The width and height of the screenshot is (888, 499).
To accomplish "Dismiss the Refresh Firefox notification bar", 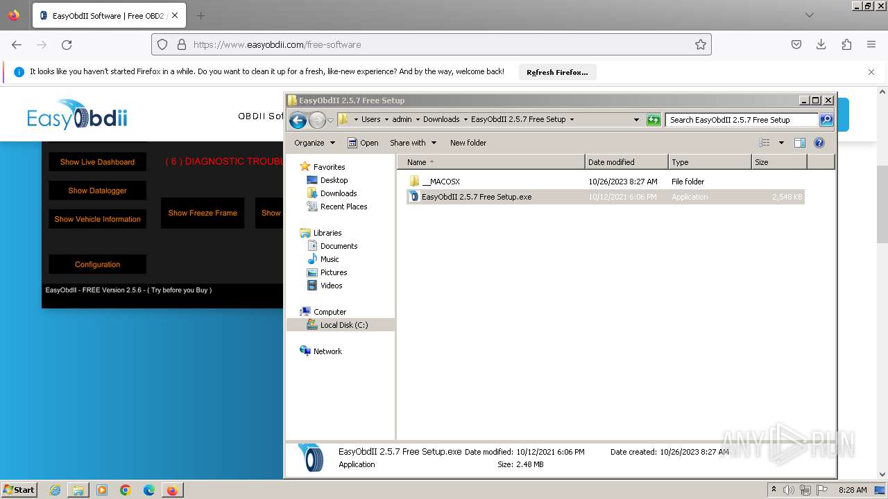I will pos(871,72).
